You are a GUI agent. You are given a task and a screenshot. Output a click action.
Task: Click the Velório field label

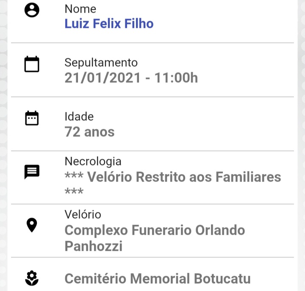pyautogui.click(x=83, y=215)
